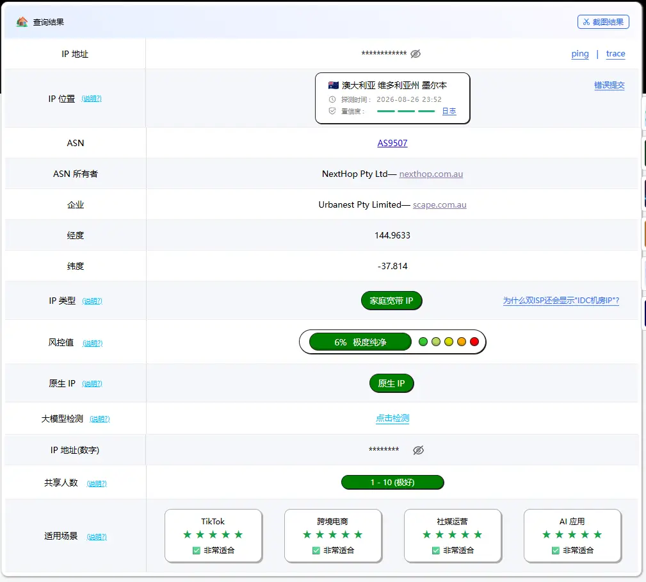646x582 pixels.
Task: Click the green check under AI 应用 card
Action: [x=555, y=550]
